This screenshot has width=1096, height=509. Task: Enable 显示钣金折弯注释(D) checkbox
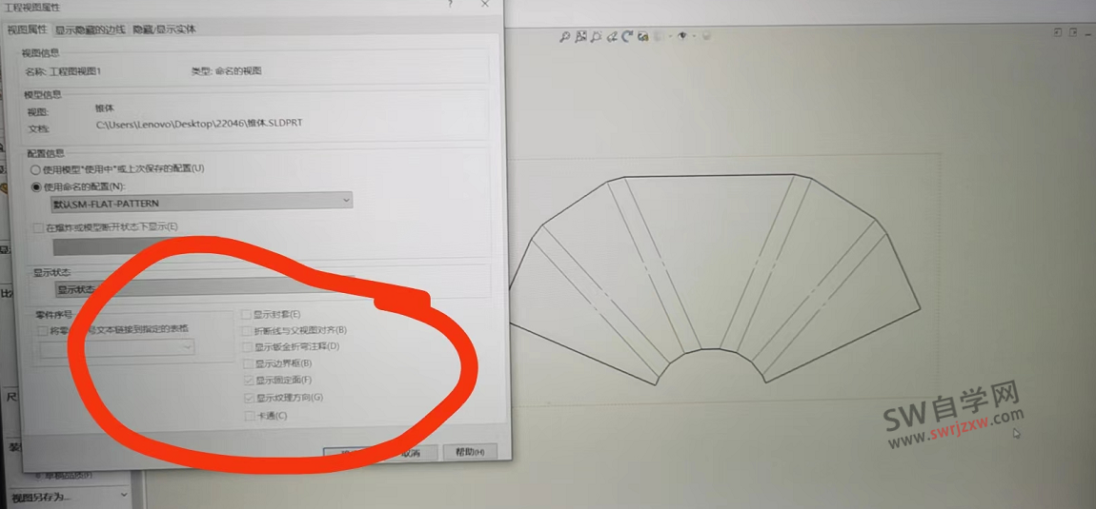coord(248,346)
